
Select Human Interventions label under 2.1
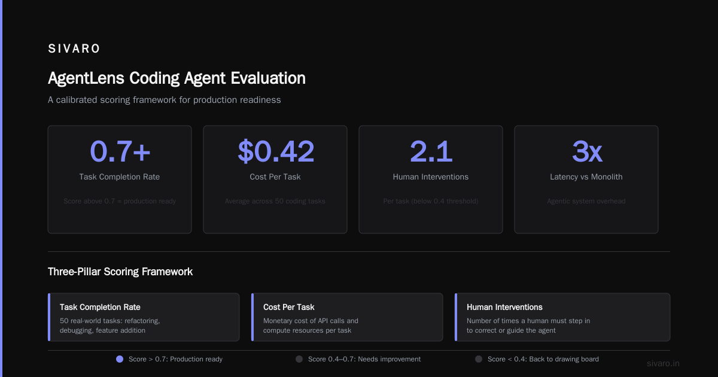(x=431, y=177)
